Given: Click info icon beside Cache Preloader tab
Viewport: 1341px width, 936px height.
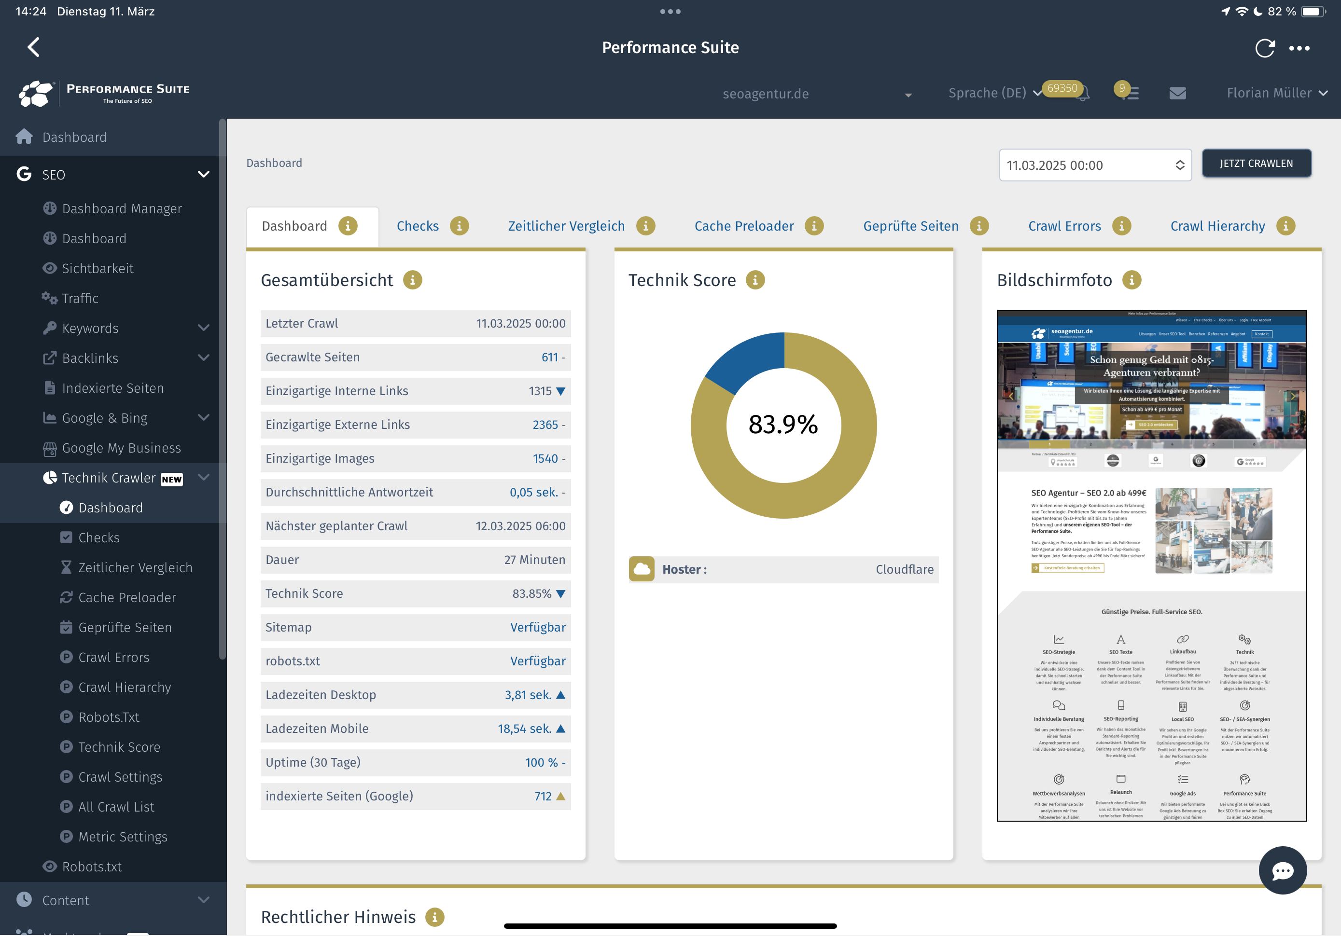Looking at the screenshot, I should click(x=814, y=226).
